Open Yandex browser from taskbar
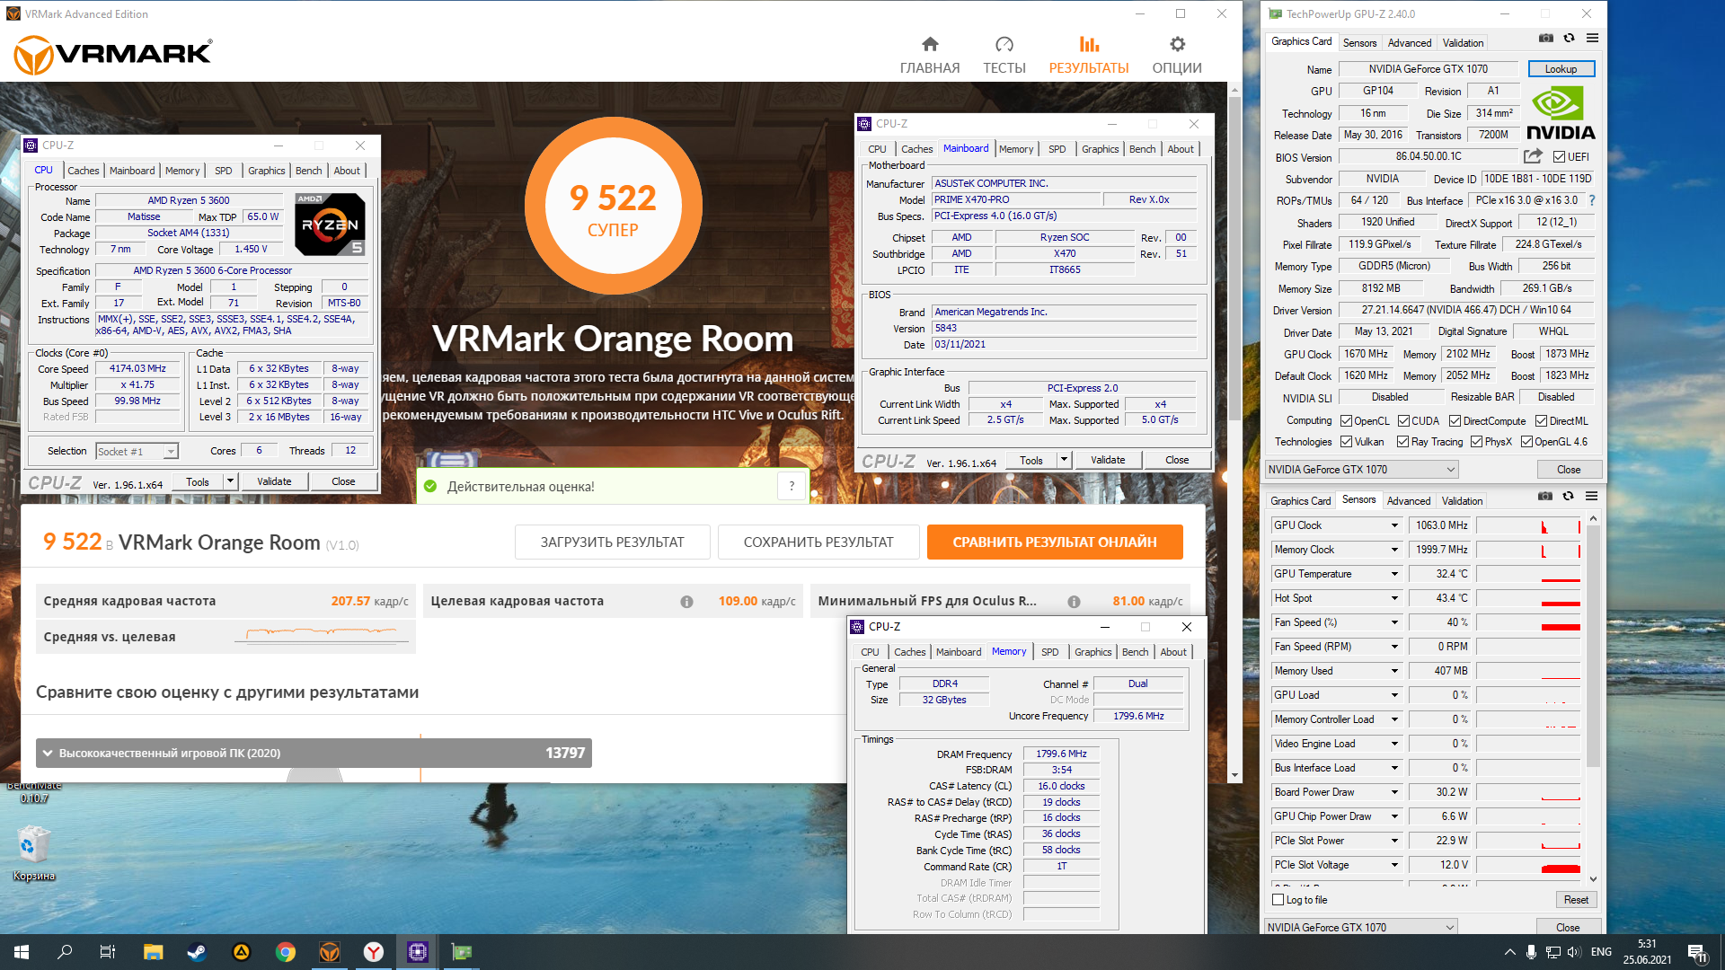The width and height of the screenshot is (1725, 970). (x=374, y=952)
